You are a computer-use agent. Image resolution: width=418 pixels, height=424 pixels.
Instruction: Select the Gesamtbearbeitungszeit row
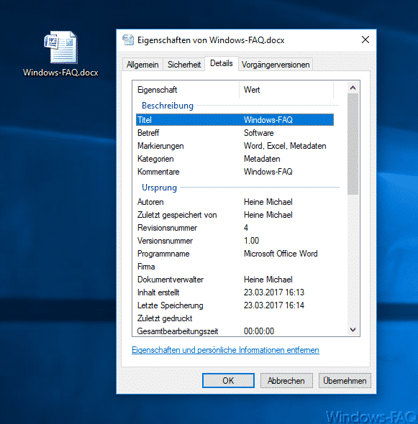pos(235,331)
